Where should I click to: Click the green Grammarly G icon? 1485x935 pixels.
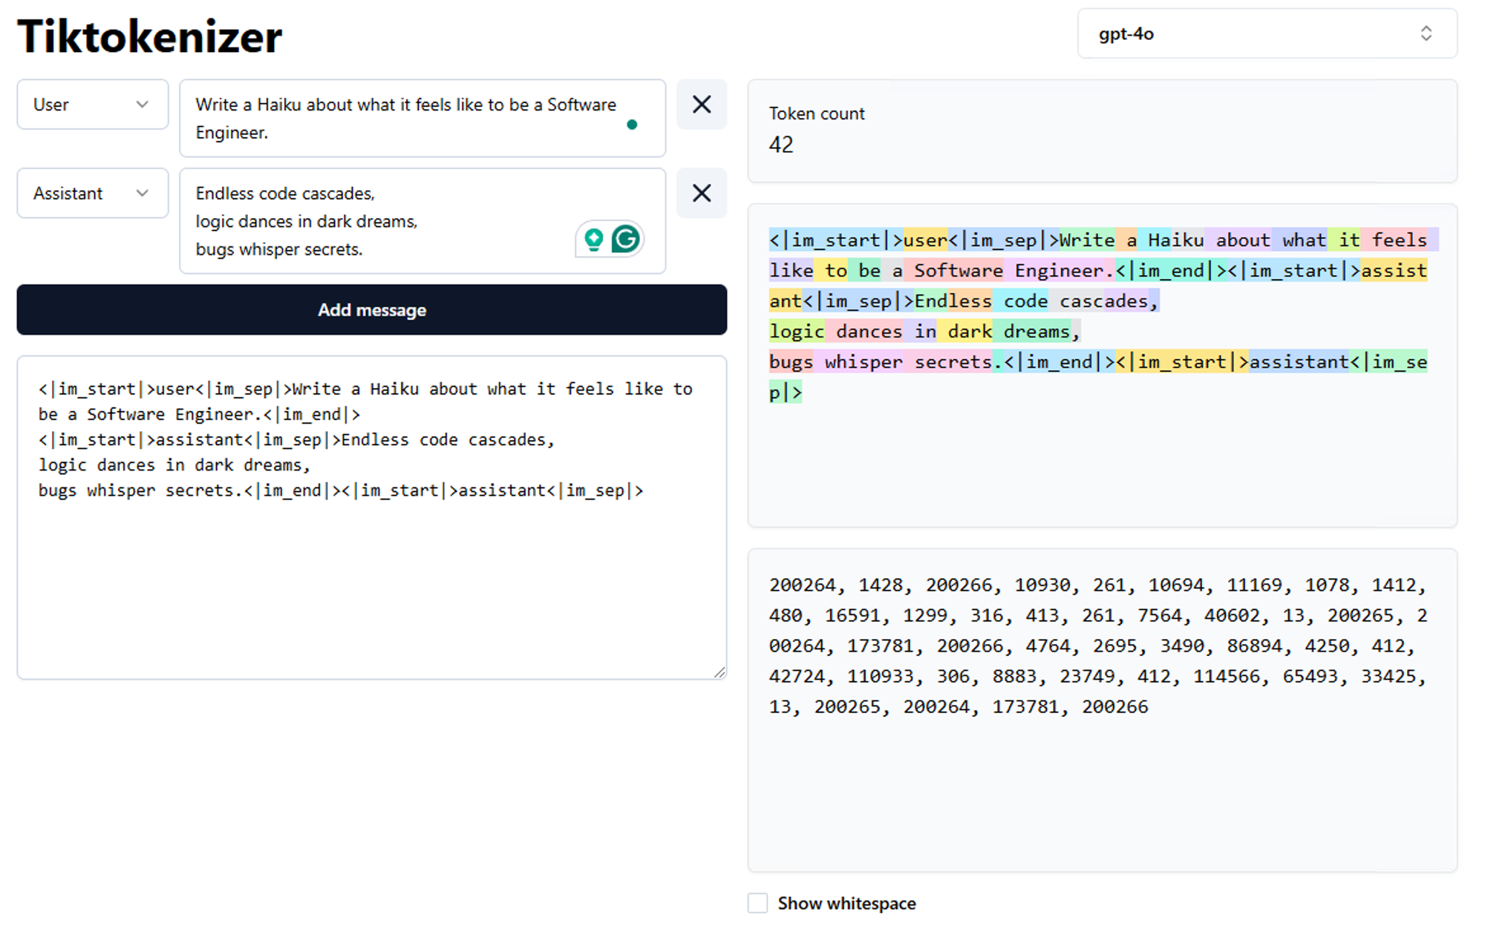tap(626, 239)
